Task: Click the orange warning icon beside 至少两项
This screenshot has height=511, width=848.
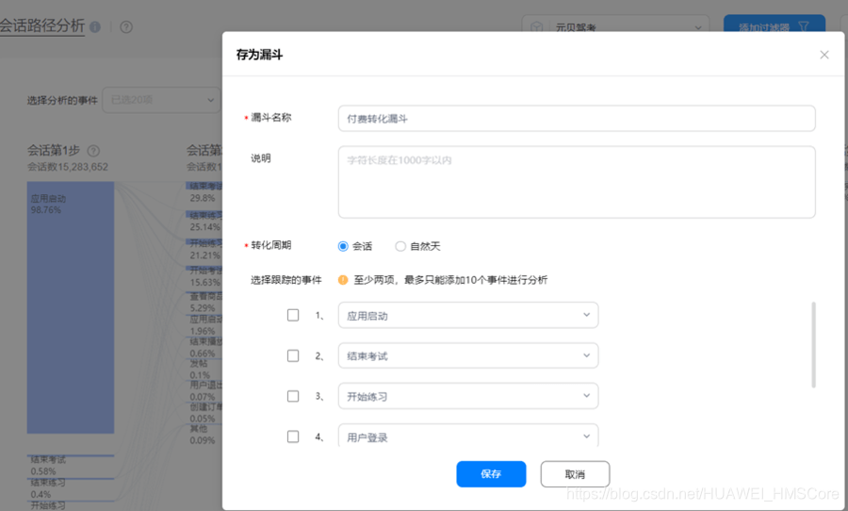Action: (x=343, y=280)
